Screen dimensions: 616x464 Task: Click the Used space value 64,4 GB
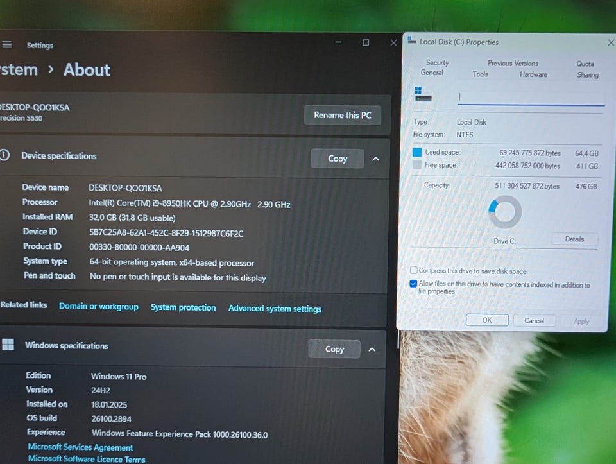pos(586,153)
